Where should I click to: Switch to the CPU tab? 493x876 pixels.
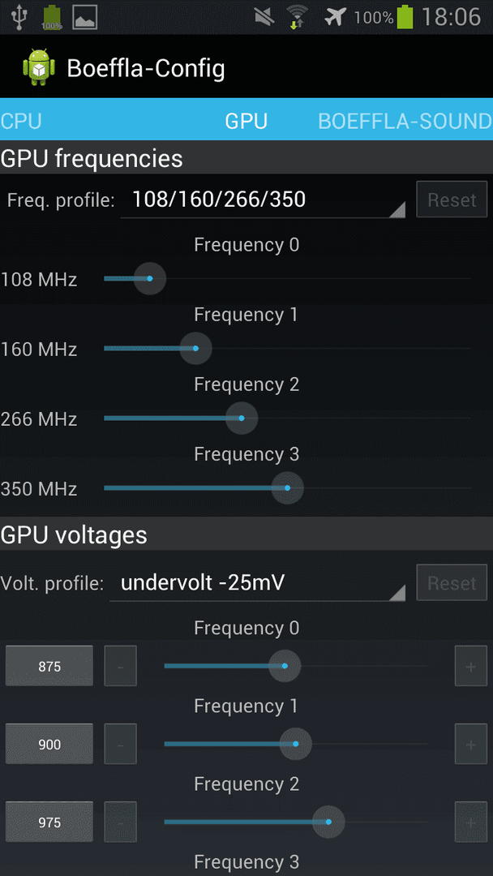coord(20,121)
